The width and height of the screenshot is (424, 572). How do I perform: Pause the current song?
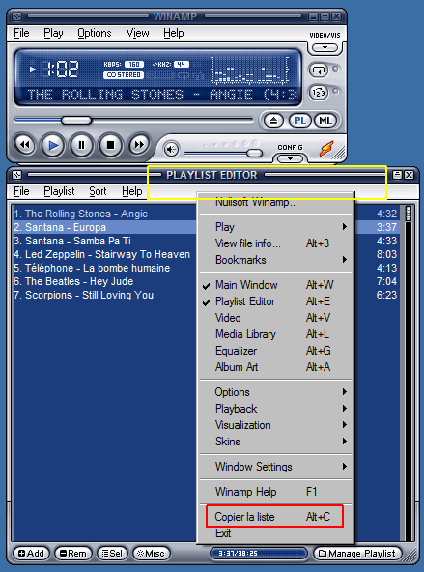coord(82,145)
